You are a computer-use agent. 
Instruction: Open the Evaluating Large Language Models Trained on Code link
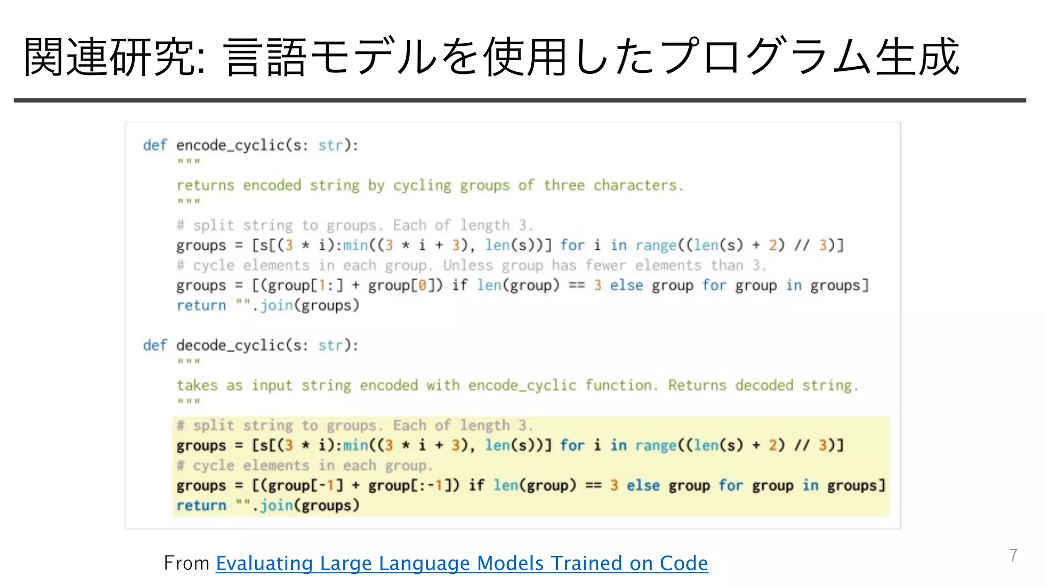(462, 563)
